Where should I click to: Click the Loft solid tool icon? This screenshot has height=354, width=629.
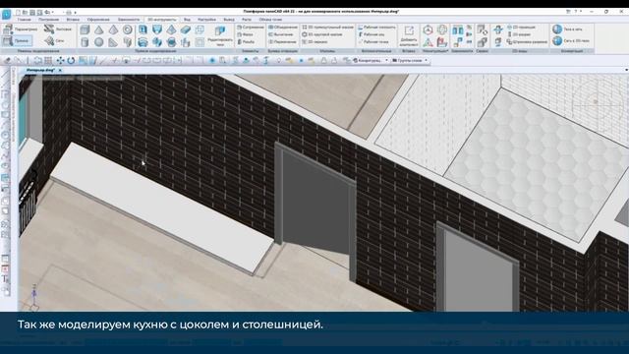(157, 29)
